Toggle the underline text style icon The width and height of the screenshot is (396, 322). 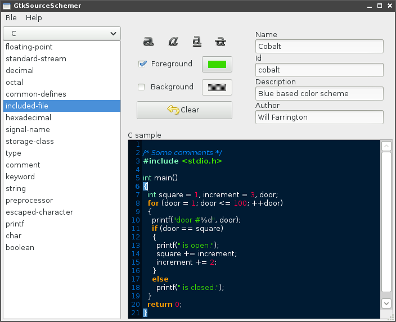tap(197, 41)
